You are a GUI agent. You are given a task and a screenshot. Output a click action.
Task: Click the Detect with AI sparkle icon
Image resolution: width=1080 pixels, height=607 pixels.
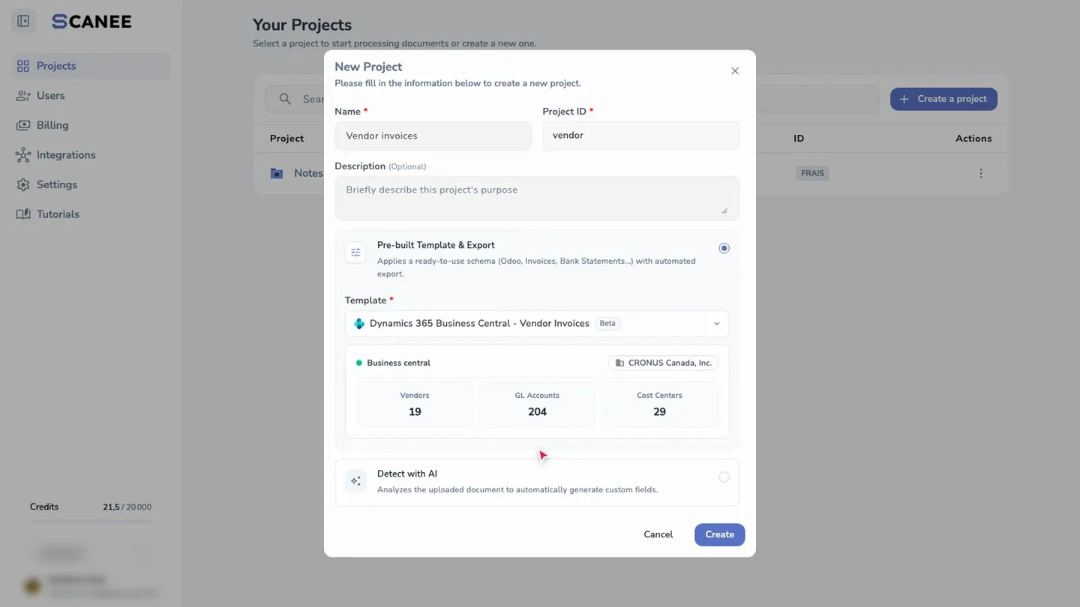[355, 481]
